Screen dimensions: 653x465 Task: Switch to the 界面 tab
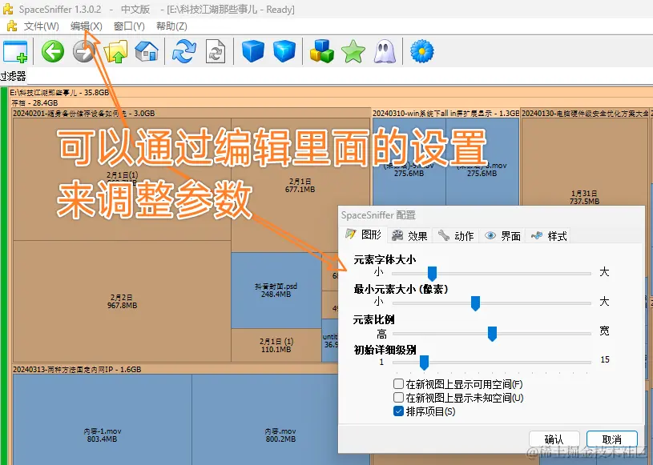(502, 236)
